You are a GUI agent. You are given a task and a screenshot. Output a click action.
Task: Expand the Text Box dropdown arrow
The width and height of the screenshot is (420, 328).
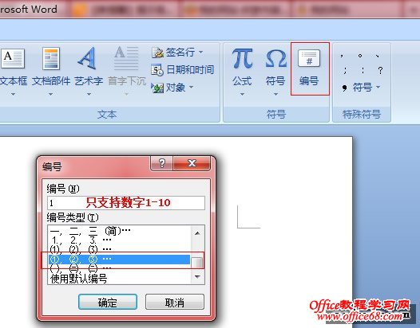pos(13,94)
